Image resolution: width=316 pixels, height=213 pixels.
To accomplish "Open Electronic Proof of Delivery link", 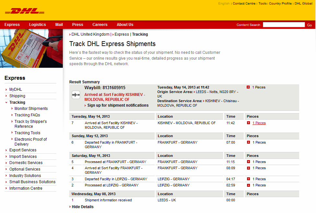I will point(31,142).
